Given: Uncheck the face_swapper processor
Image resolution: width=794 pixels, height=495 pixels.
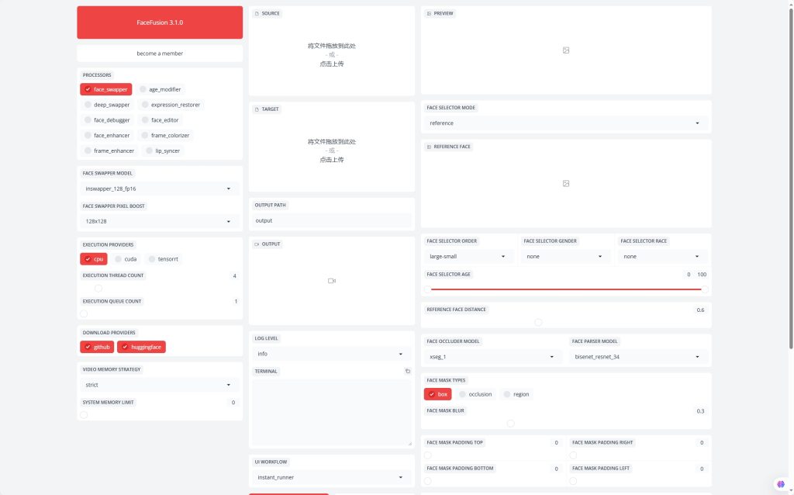Looking at the screenshot, I should click(x=105, y=89).
